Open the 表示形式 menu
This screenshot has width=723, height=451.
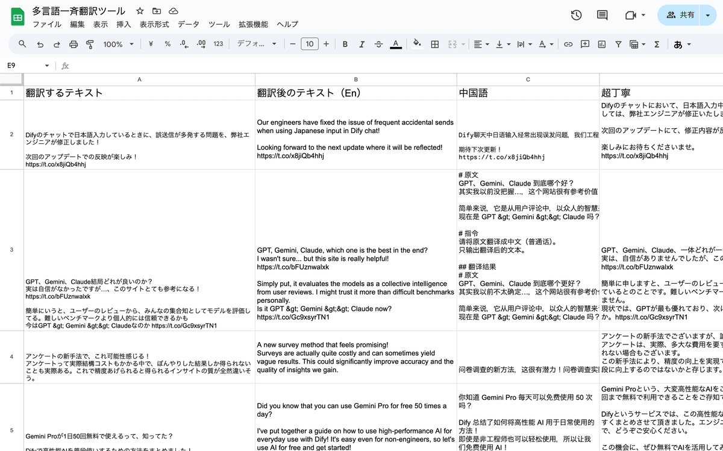point(154,25)
